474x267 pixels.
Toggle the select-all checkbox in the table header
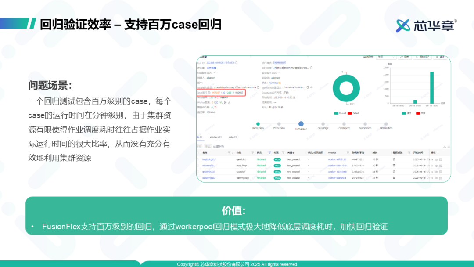(x=197, y=152)
